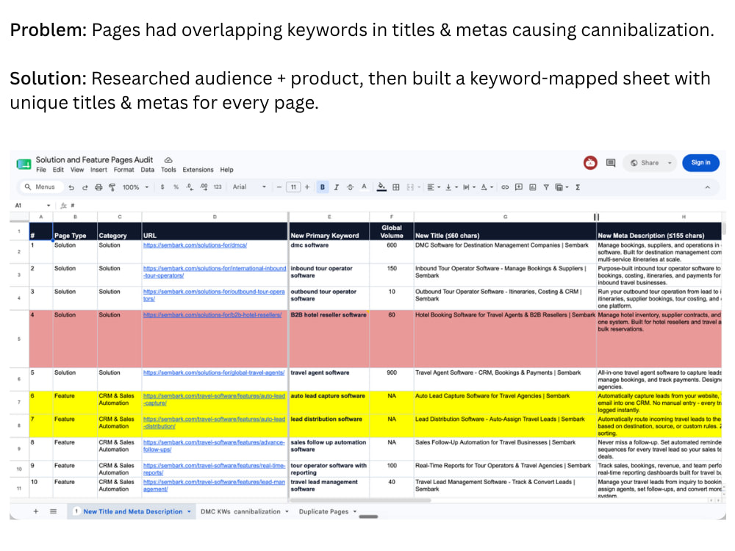Open the text color picker
This screenshot has height=551, width=735.
coord(364,187)
